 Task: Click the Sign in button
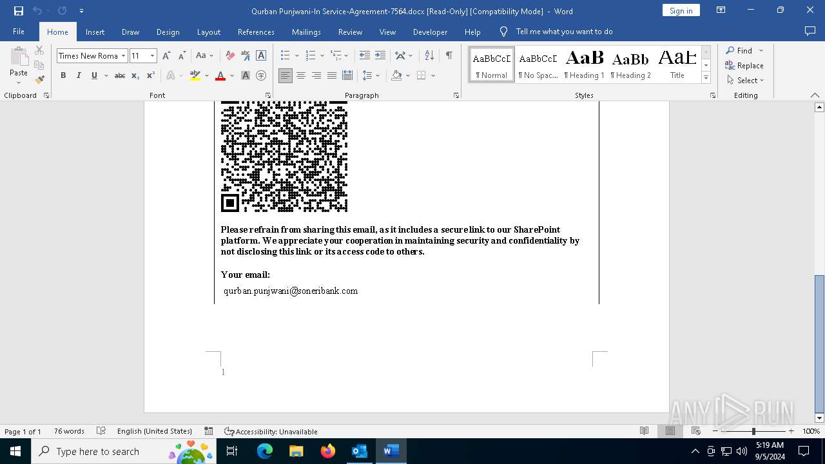coord(681,10)
